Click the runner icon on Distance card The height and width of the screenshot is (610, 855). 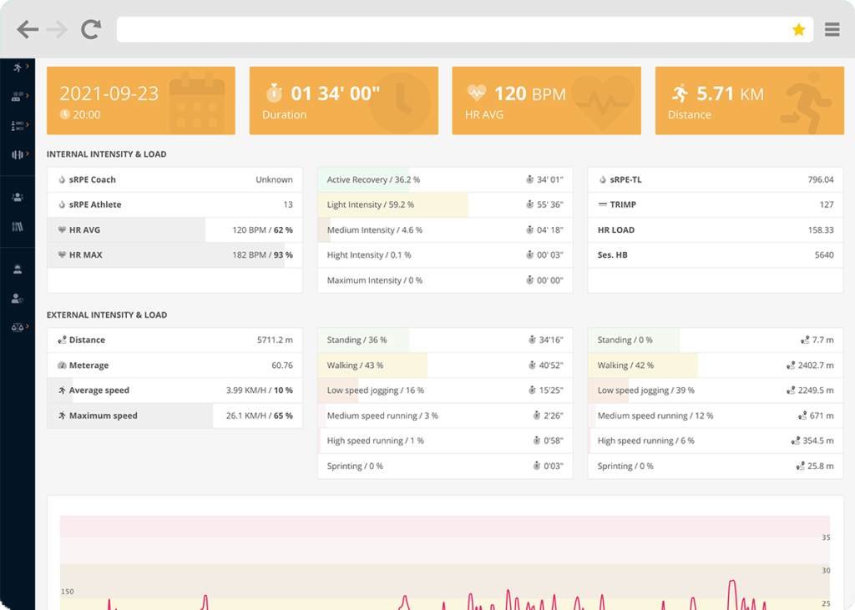point(680,93)
